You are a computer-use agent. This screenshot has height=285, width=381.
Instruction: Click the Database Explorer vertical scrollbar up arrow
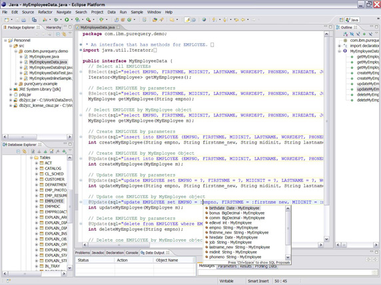click(x=69, y=157)
